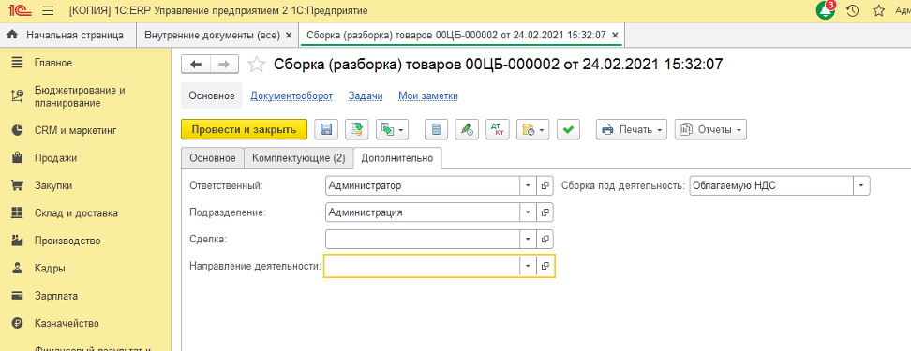Open the Задачи link
The width and height of the screenshot is (911, 351).
coord(366,96)
